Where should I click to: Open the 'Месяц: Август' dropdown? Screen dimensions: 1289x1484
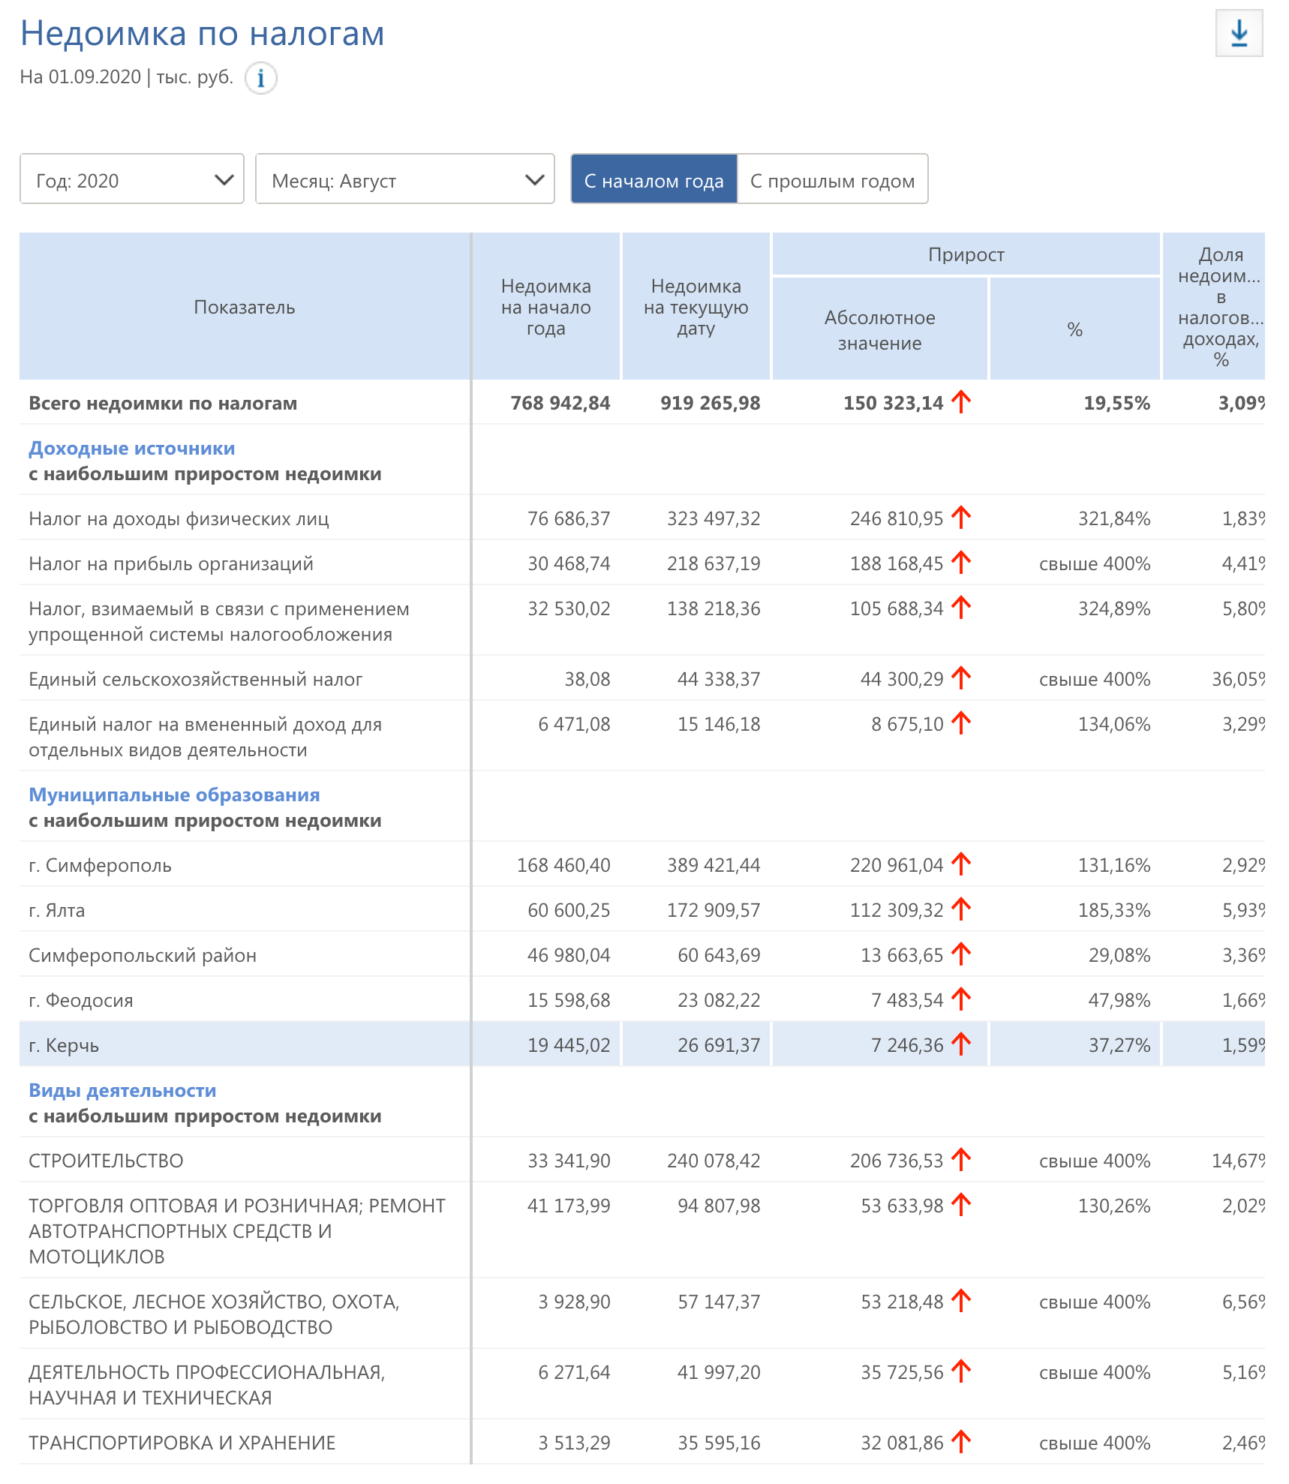pyautogui.click(x=404, y=180)
